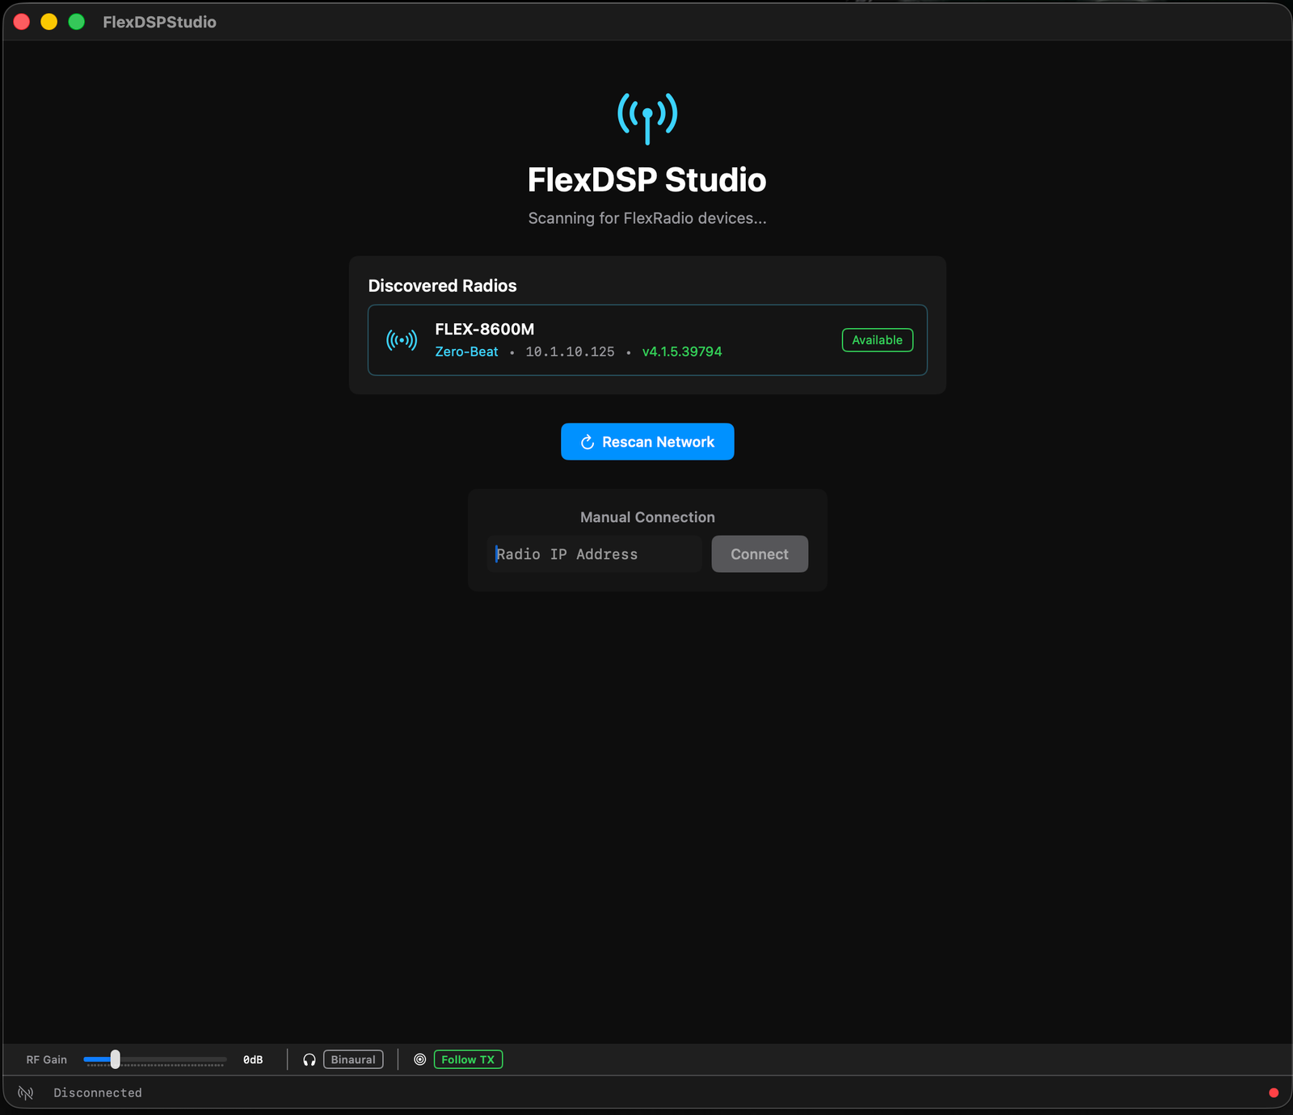Viewport: 1293px width, 1115px height.
Task: Click the FlexDSPStudio window title
Action: pyautogui.click(x=159, y=23)
